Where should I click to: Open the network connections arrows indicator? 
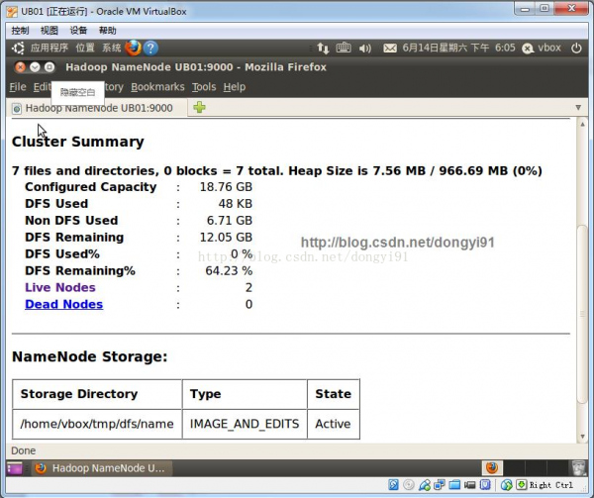[323, 49]
